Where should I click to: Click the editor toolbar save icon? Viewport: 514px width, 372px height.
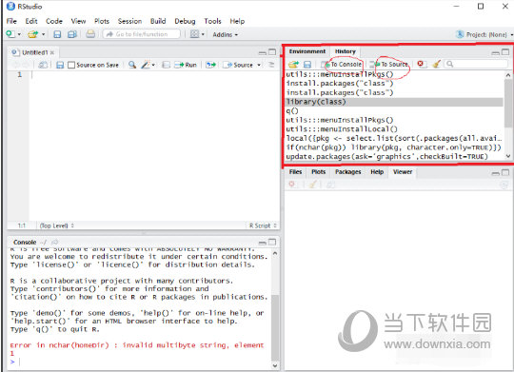[x=60, y=65]
